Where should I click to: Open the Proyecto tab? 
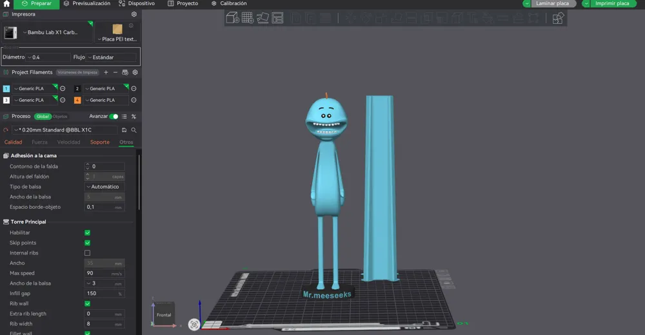(183, 4)
